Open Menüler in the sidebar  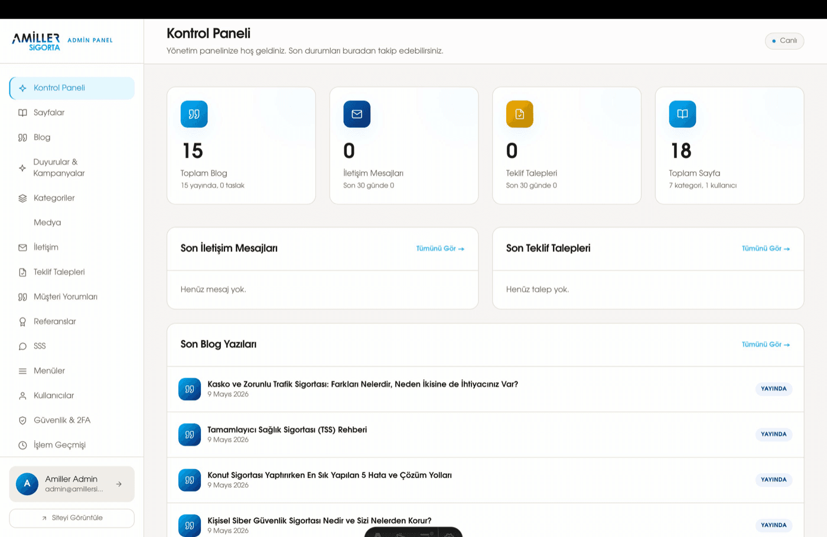[72, 371]
